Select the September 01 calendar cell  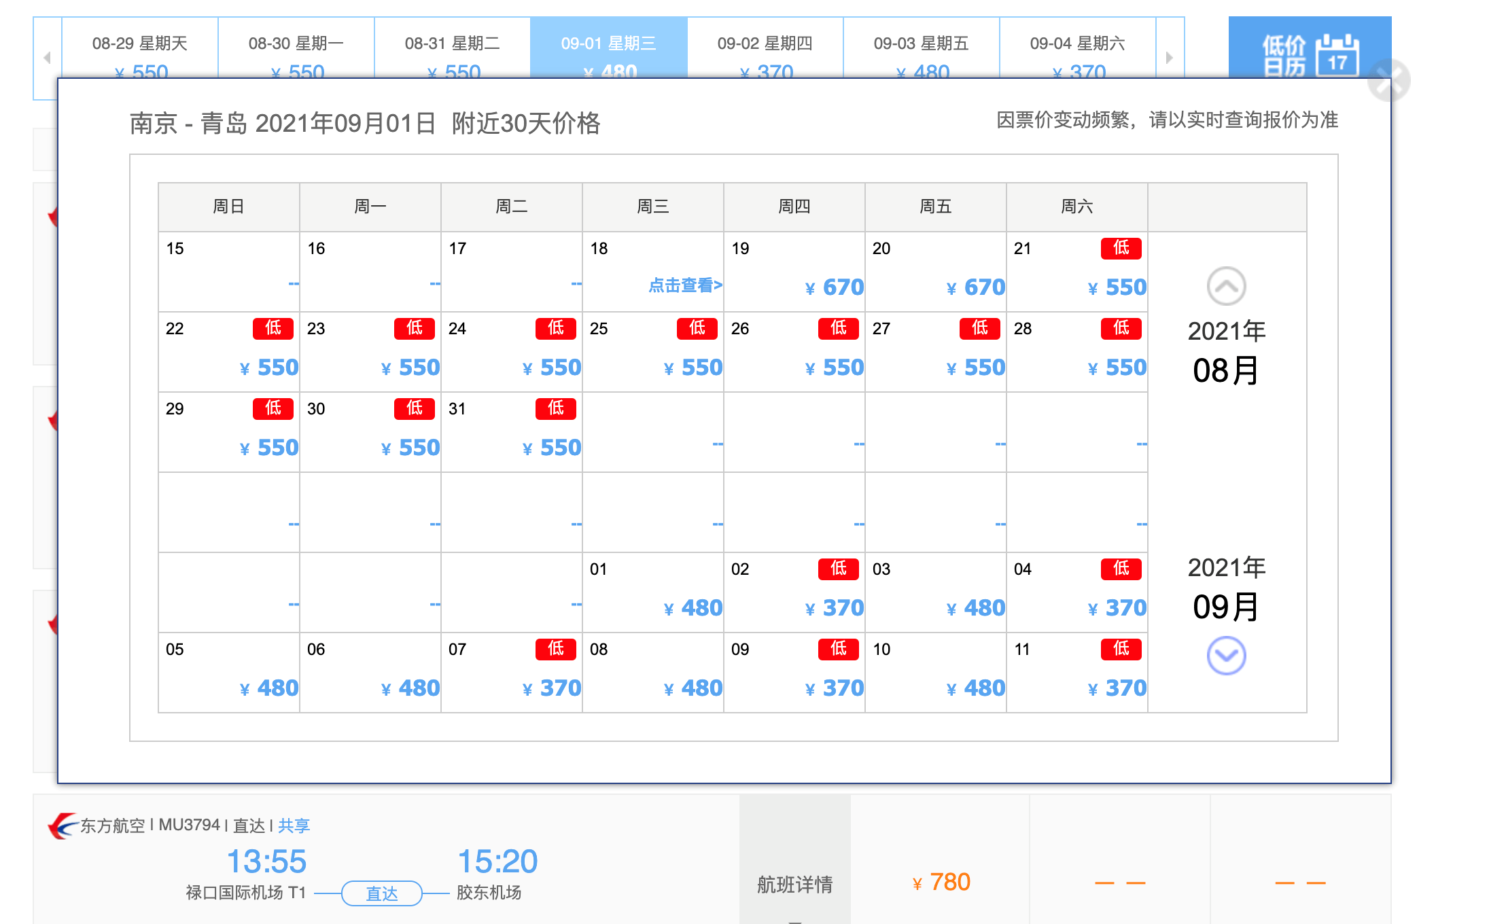click(x=653, y=592)
